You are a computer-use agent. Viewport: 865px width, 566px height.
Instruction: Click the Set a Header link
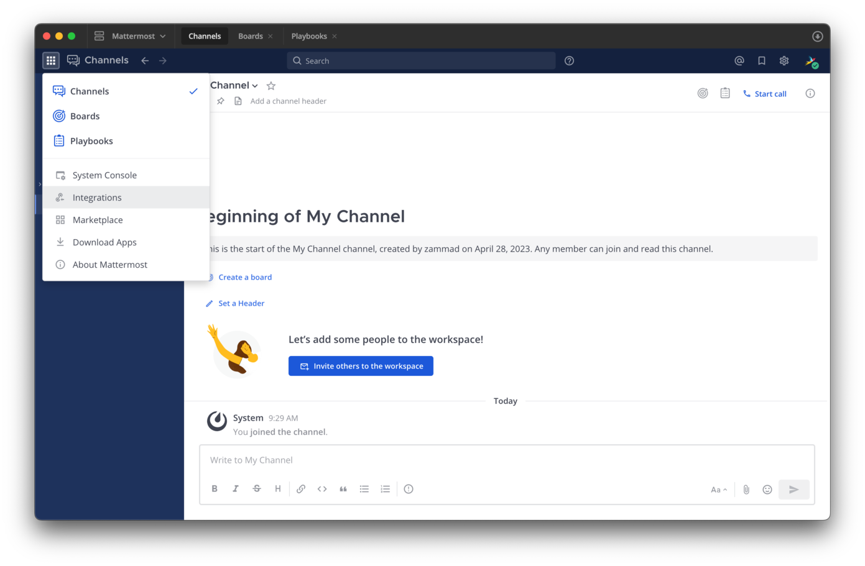[x=241, y=303]
